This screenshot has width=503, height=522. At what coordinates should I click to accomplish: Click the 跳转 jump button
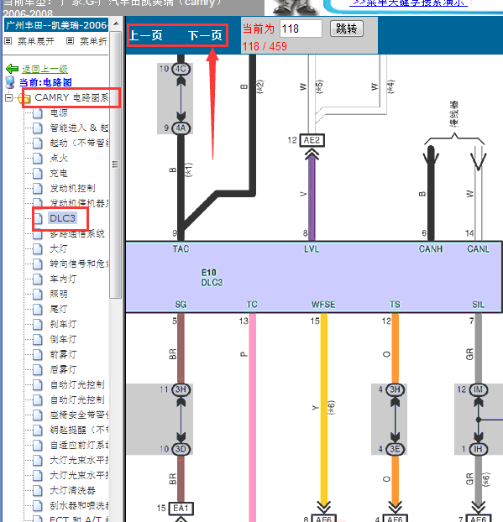click(347, 29)
